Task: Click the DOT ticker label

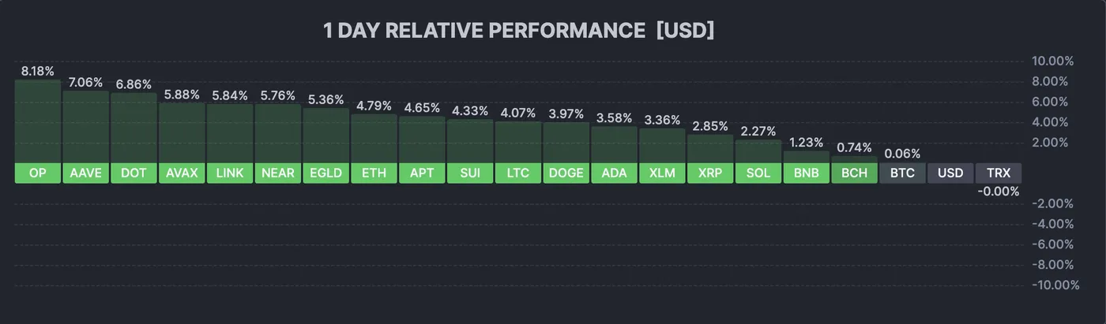Action: pyautogui.click(x=134, y=173)
